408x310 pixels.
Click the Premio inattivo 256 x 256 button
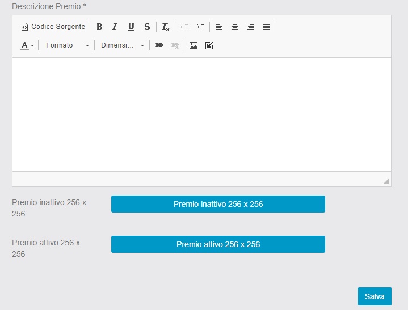click(x=218, y=204)
